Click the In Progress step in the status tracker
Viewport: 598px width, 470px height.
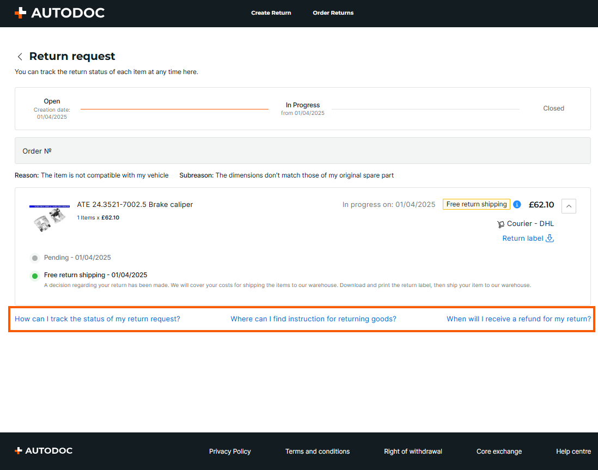tap(303, 108)
